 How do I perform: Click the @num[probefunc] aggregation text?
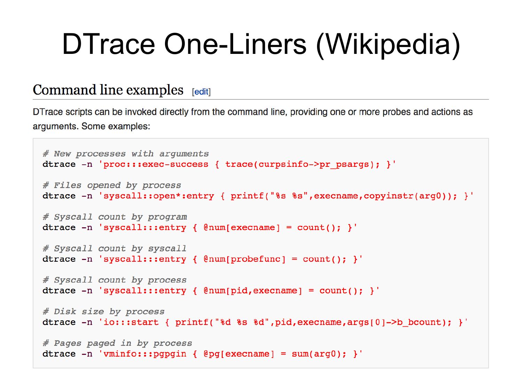click(244, 259)
